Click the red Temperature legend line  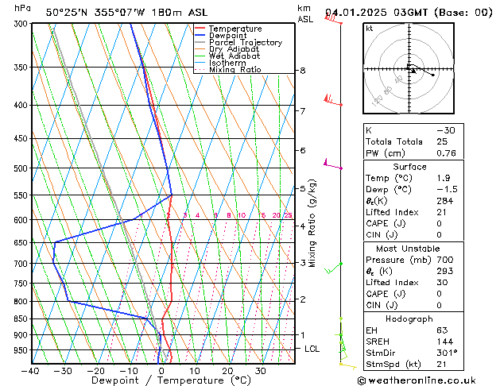(x=200, y=29)
